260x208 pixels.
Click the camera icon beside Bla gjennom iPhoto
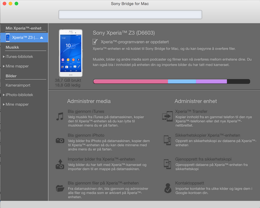pyautogui.click(x=60, y=141)
